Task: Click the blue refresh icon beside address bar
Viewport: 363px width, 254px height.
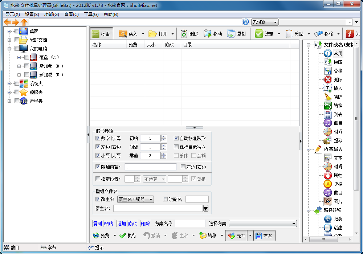Action: pos(246,22)
